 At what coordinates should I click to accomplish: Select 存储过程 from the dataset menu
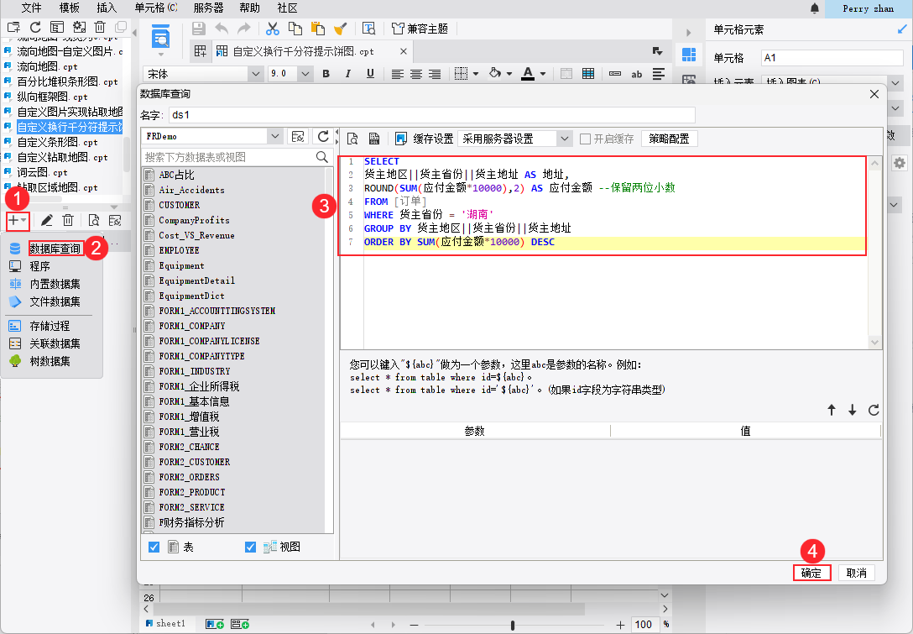click(x=50, y=326)
